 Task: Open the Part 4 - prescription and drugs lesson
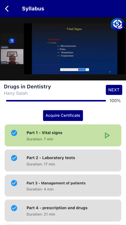63,210
